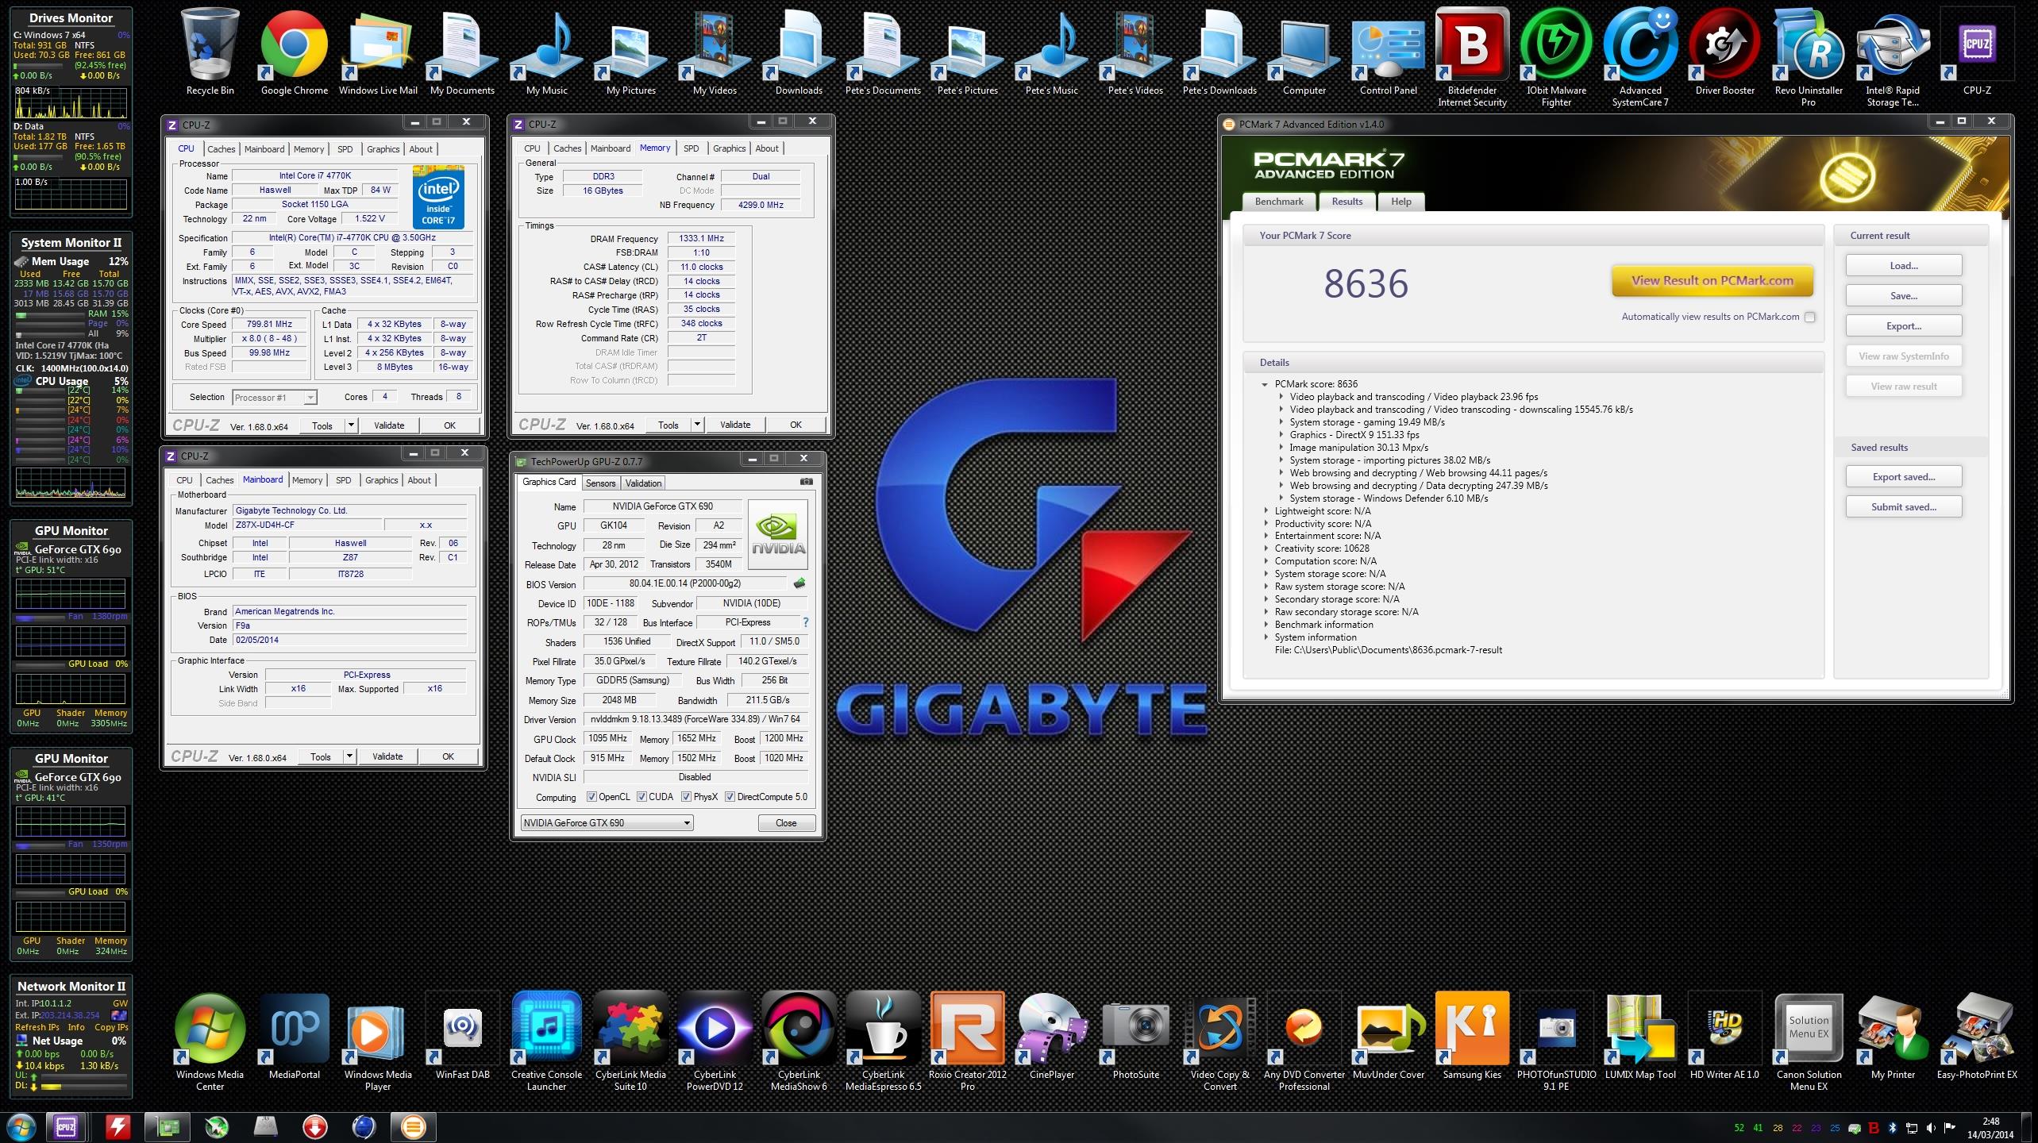
Task: Expand the Creativity score 10628 node
Action: [1266, 548]
